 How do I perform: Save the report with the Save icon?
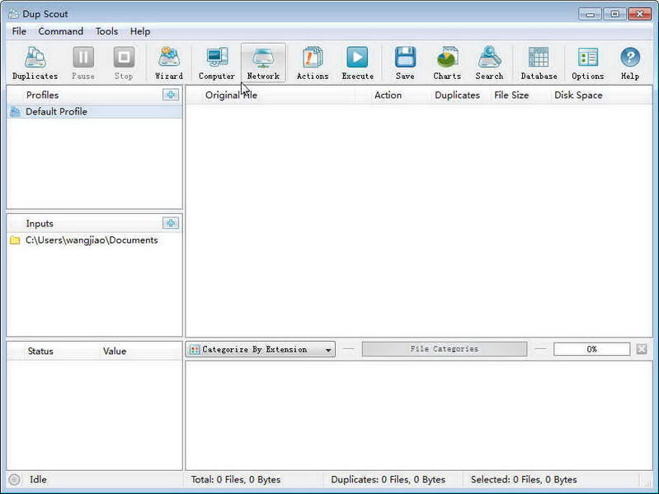pos(405,63)
